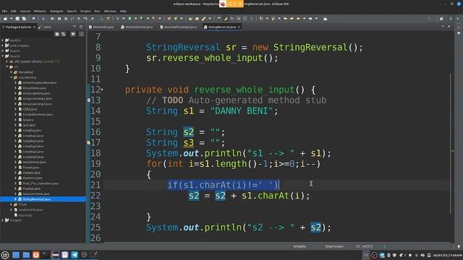Toggle the fold marker on line 12

pyautogui.click(x=102, y=90)
